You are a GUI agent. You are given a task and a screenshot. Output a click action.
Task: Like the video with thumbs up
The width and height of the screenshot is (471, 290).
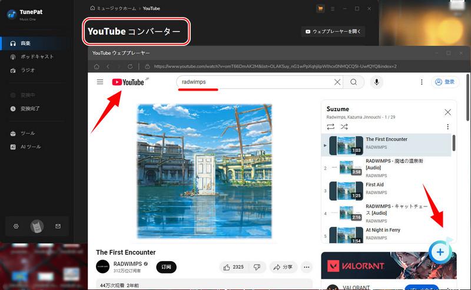coord(234,267)
